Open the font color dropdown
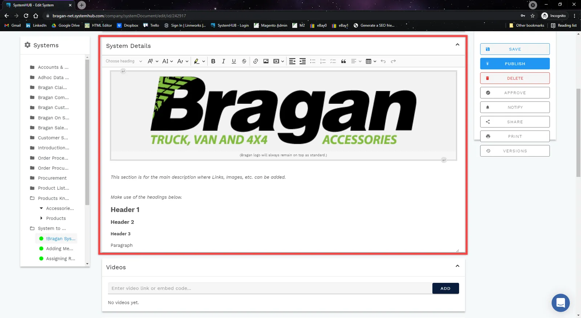This screenshot has width=581, height=318. 183,61
